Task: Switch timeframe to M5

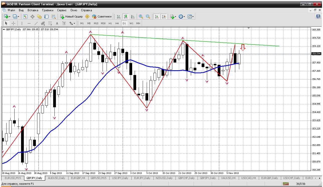Action: [x=89, y=23]
